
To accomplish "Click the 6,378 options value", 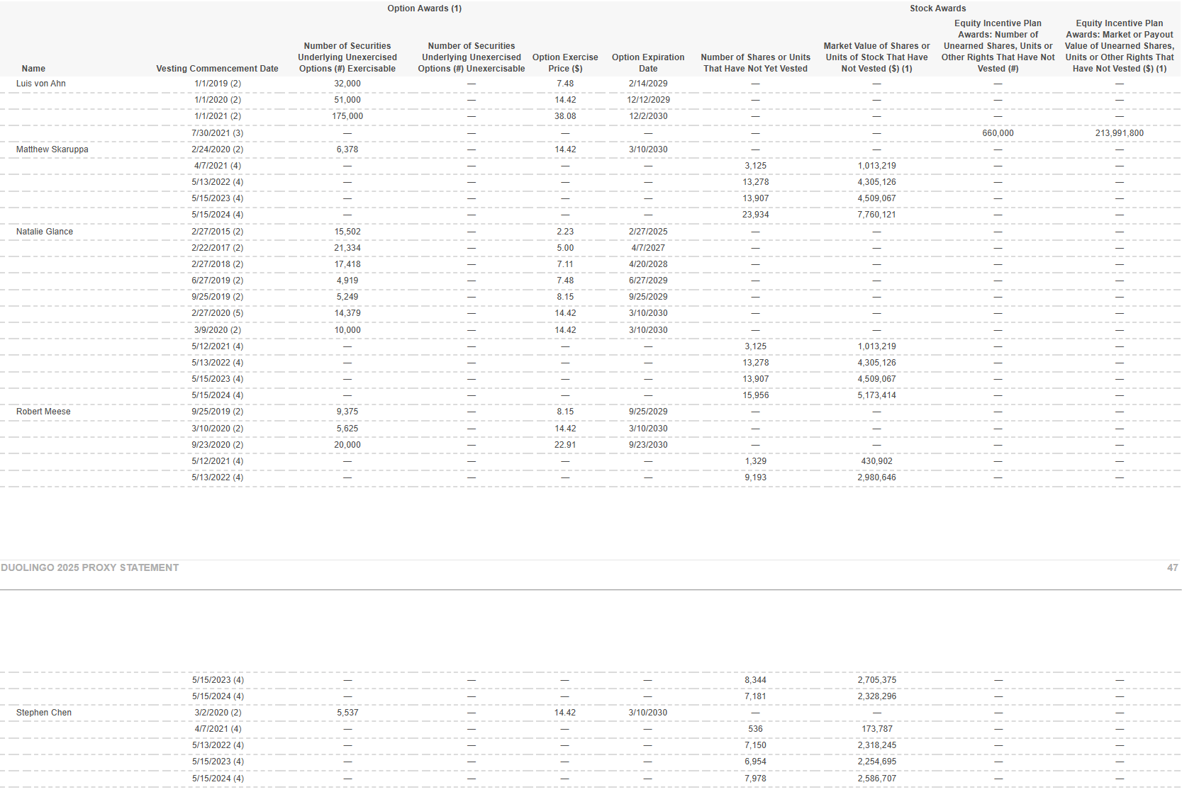I will [347, 149].
